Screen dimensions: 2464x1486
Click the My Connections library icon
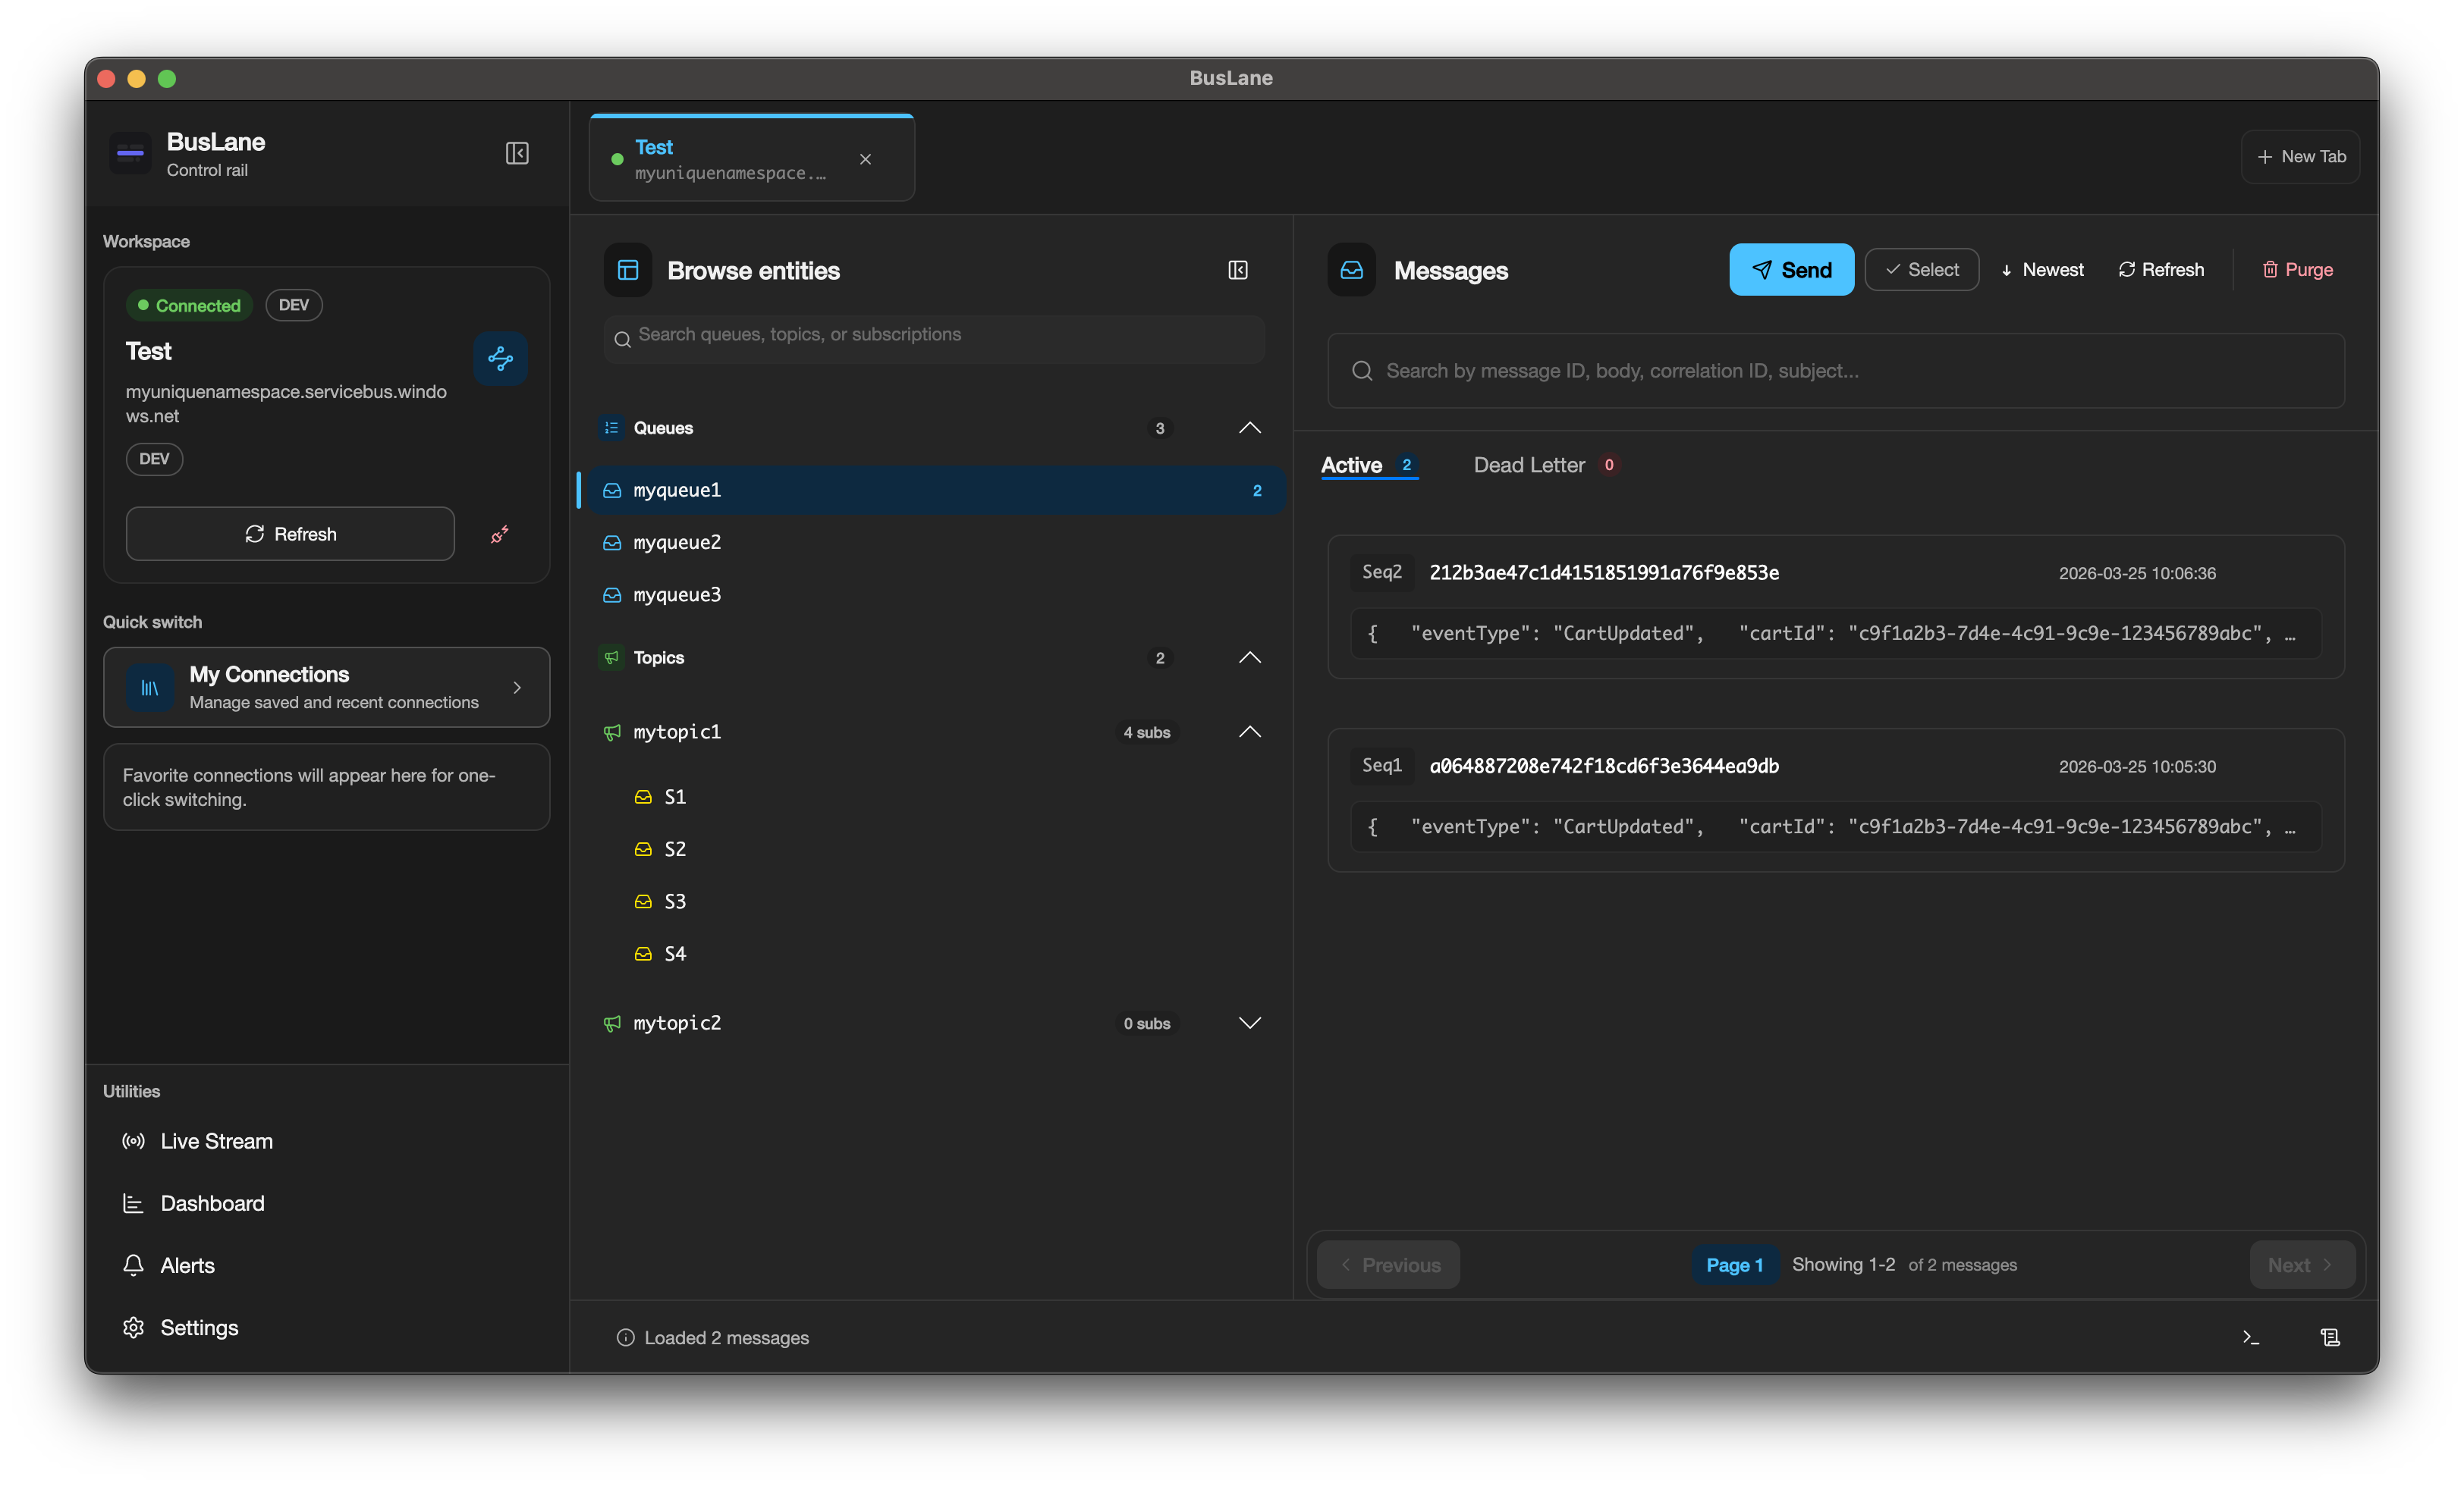click(150, 688)
